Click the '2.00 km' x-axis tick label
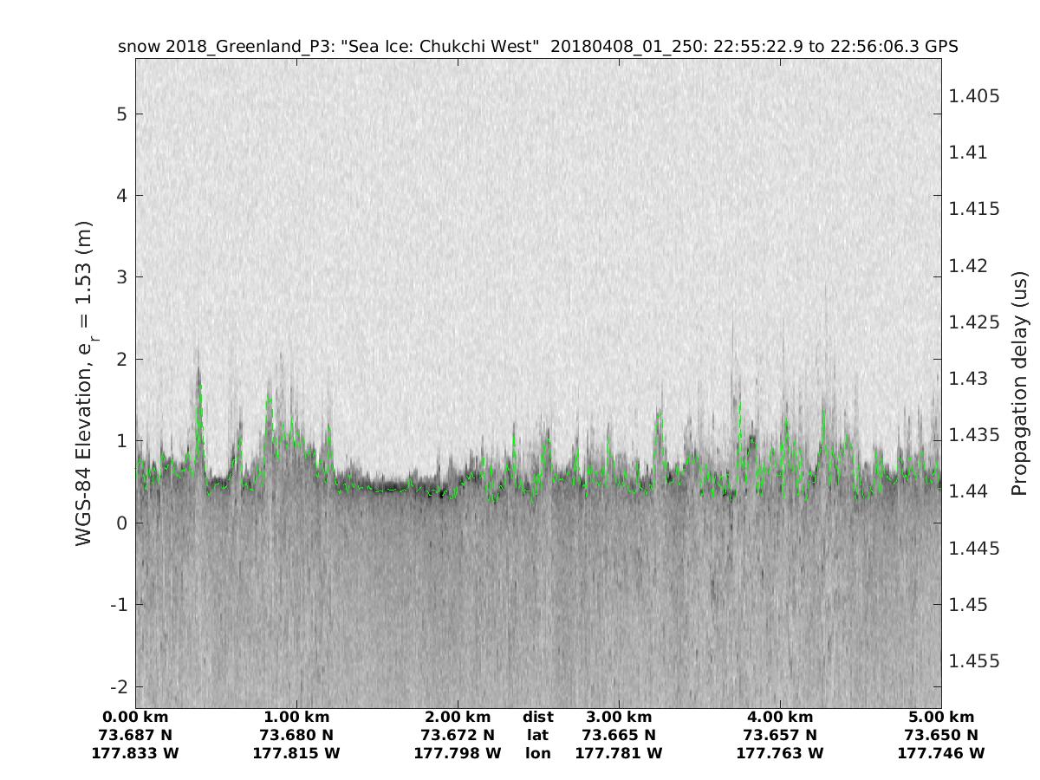The width and height of the screenshot is (1040, 780). 458,718
